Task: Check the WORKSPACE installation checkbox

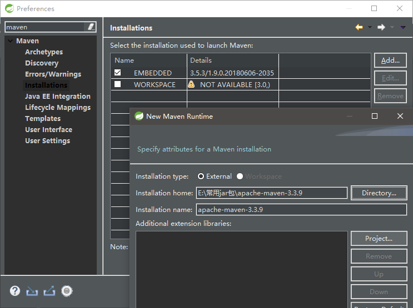Action: [x=117, y=84]
